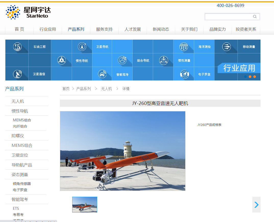
Task: Click the blue next arrow button
Action: [256, 205]
